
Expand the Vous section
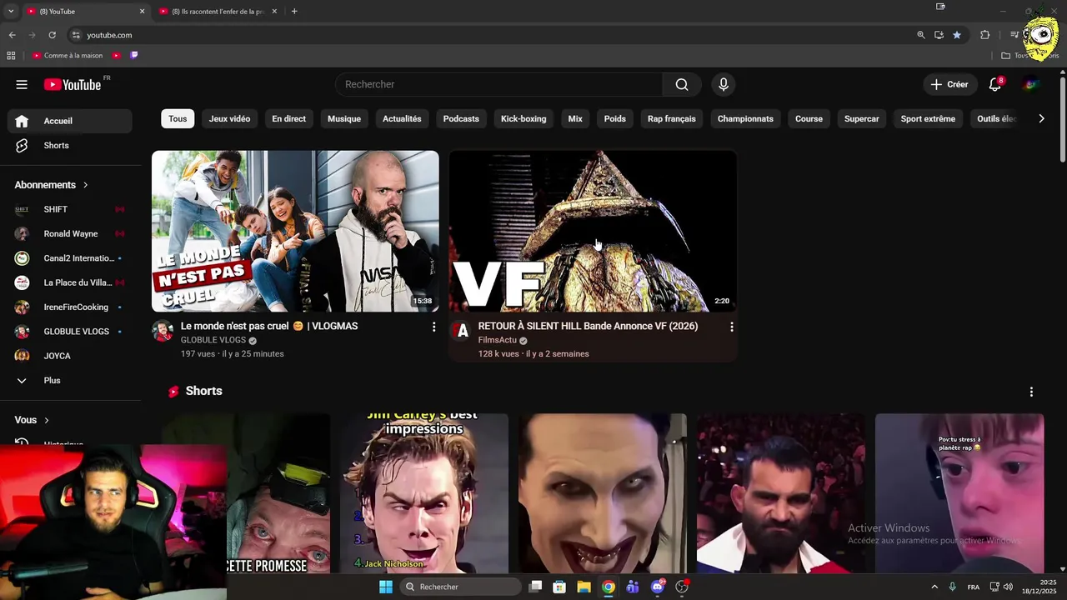click(32, 420)
